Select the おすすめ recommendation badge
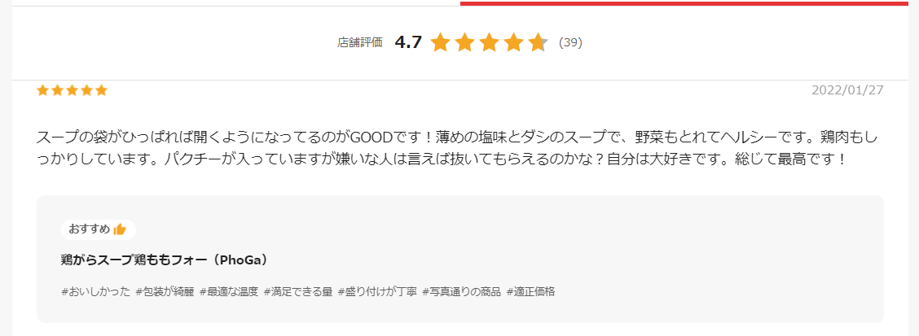Screen dimensions: 919x336 click(x=99, y=229)
